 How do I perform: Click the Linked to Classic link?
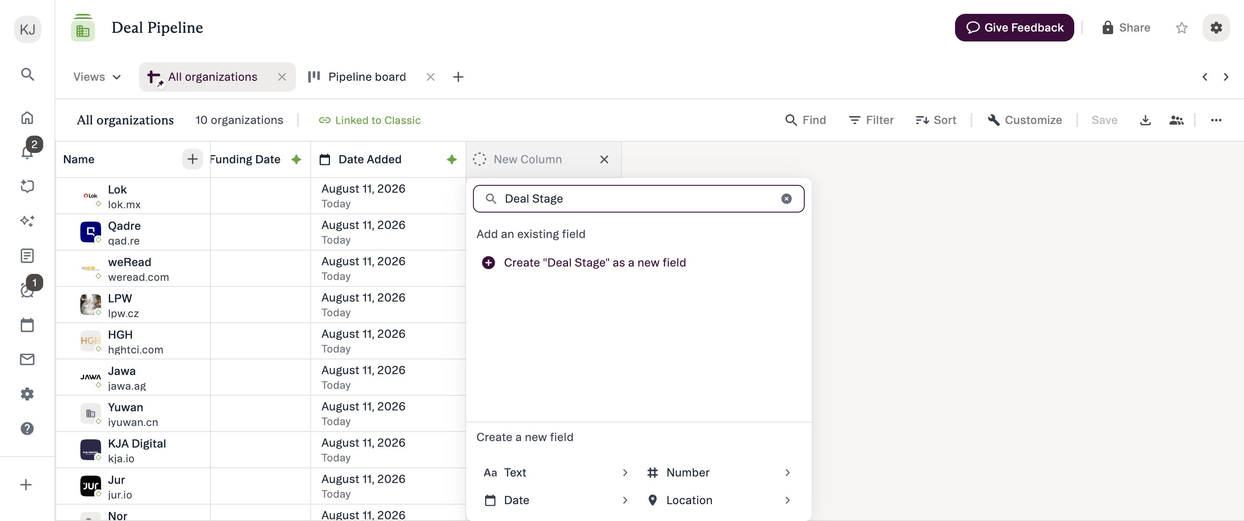(x=369, y=120)
